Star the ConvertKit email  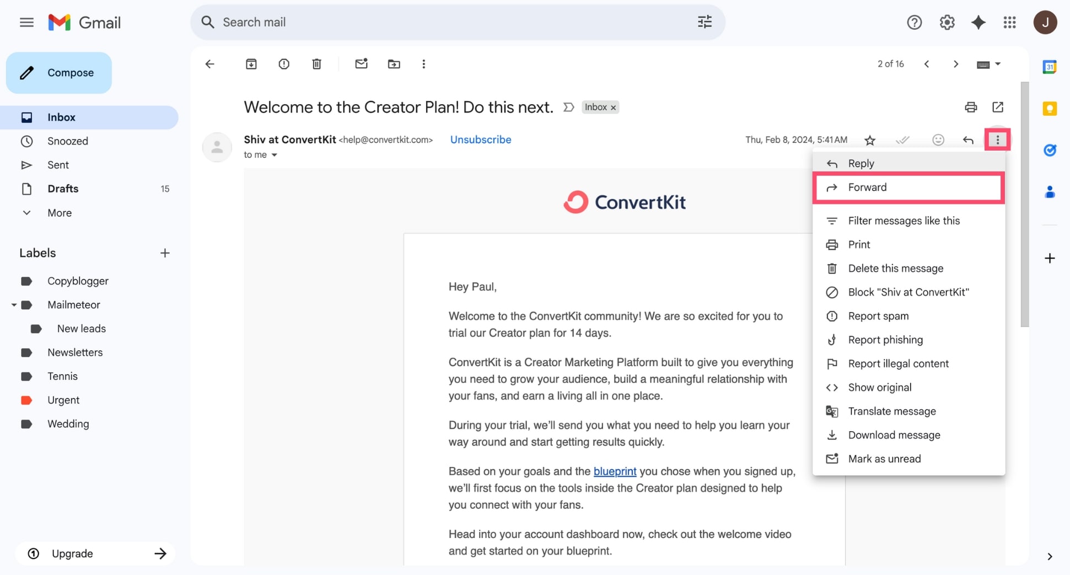(870, 140)
